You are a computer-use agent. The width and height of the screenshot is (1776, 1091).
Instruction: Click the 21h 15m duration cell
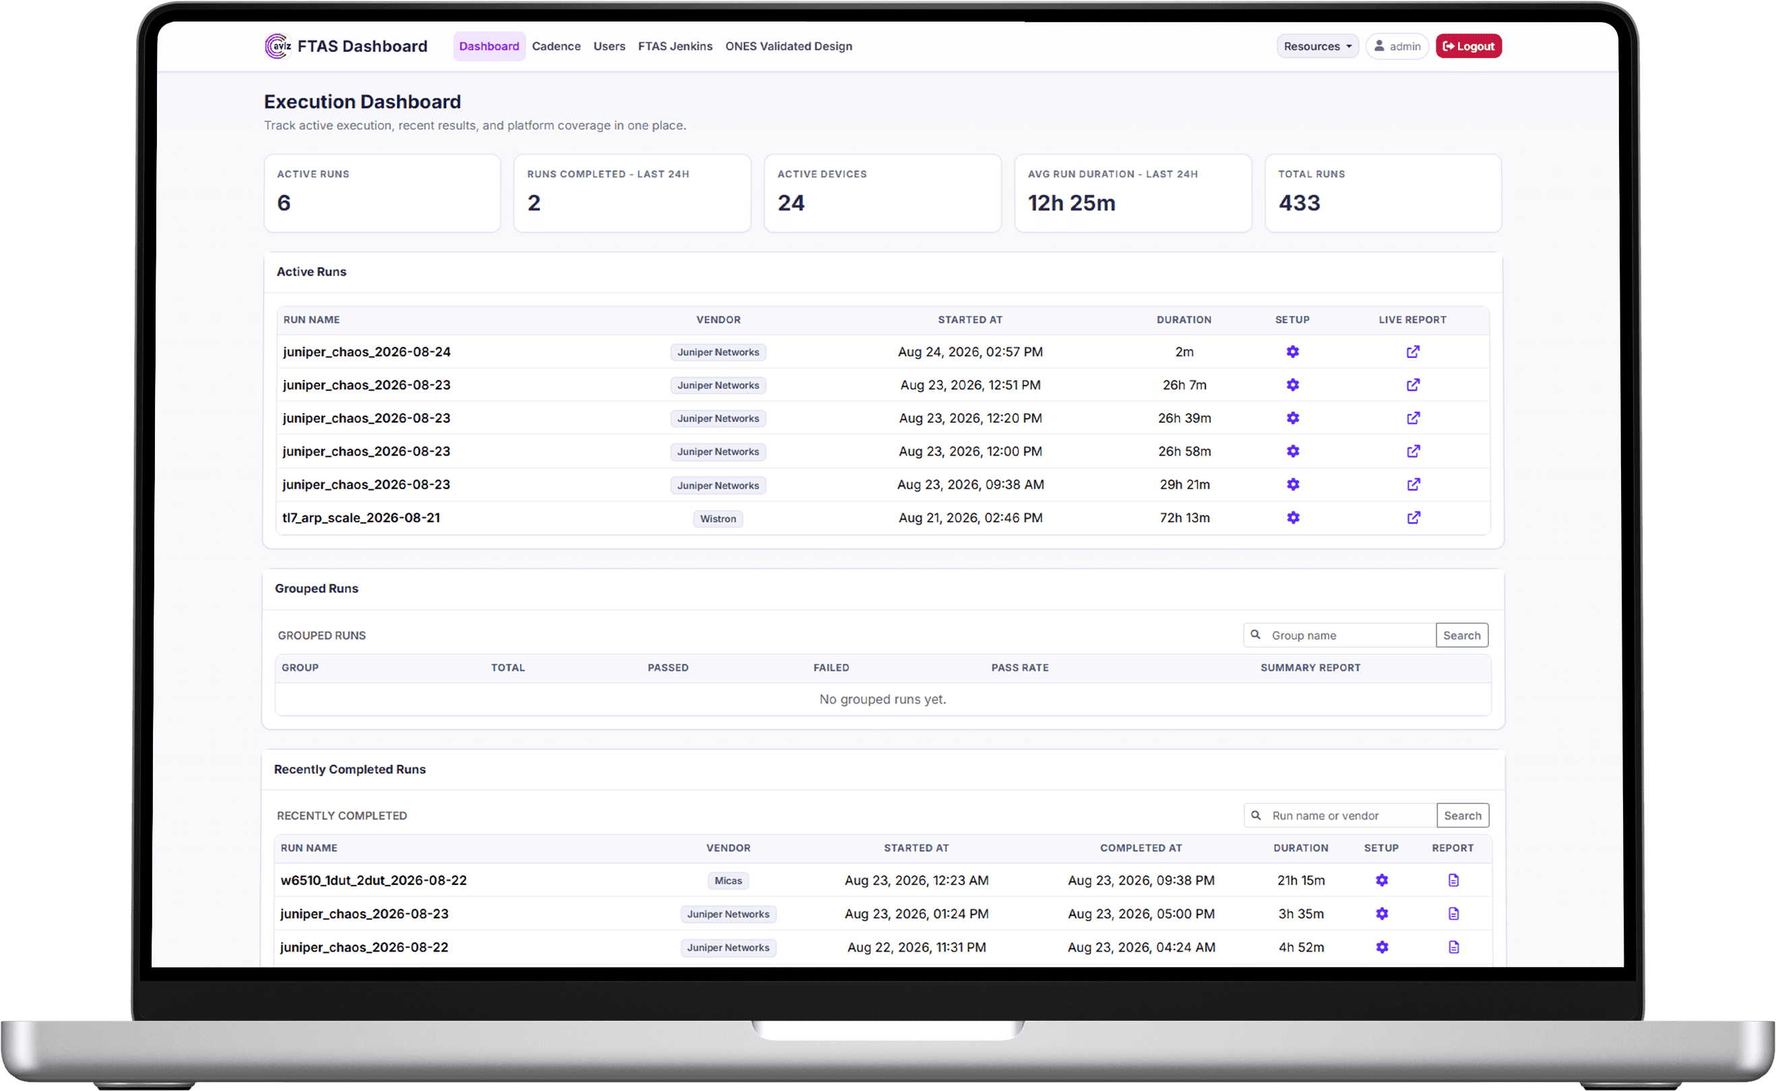(1300, 880)
